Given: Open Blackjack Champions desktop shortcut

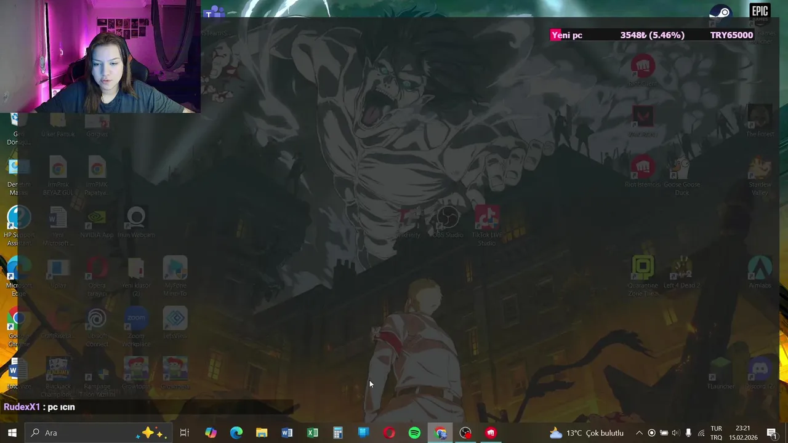Looking at the screenshot, I should click(58, 378).
